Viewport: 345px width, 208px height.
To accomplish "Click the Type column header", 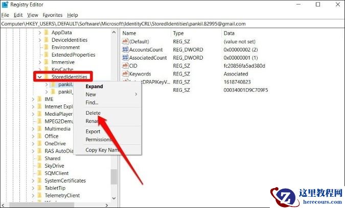I will click(178, 33).
